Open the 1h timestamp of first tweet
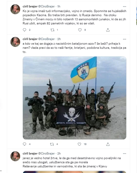 click(59, 6)
